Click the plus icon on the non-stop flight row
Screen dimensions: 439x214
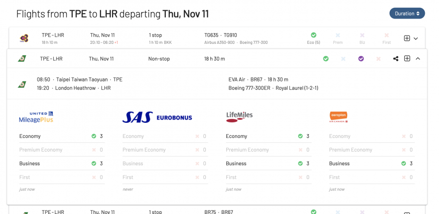(x=407, y=58)
